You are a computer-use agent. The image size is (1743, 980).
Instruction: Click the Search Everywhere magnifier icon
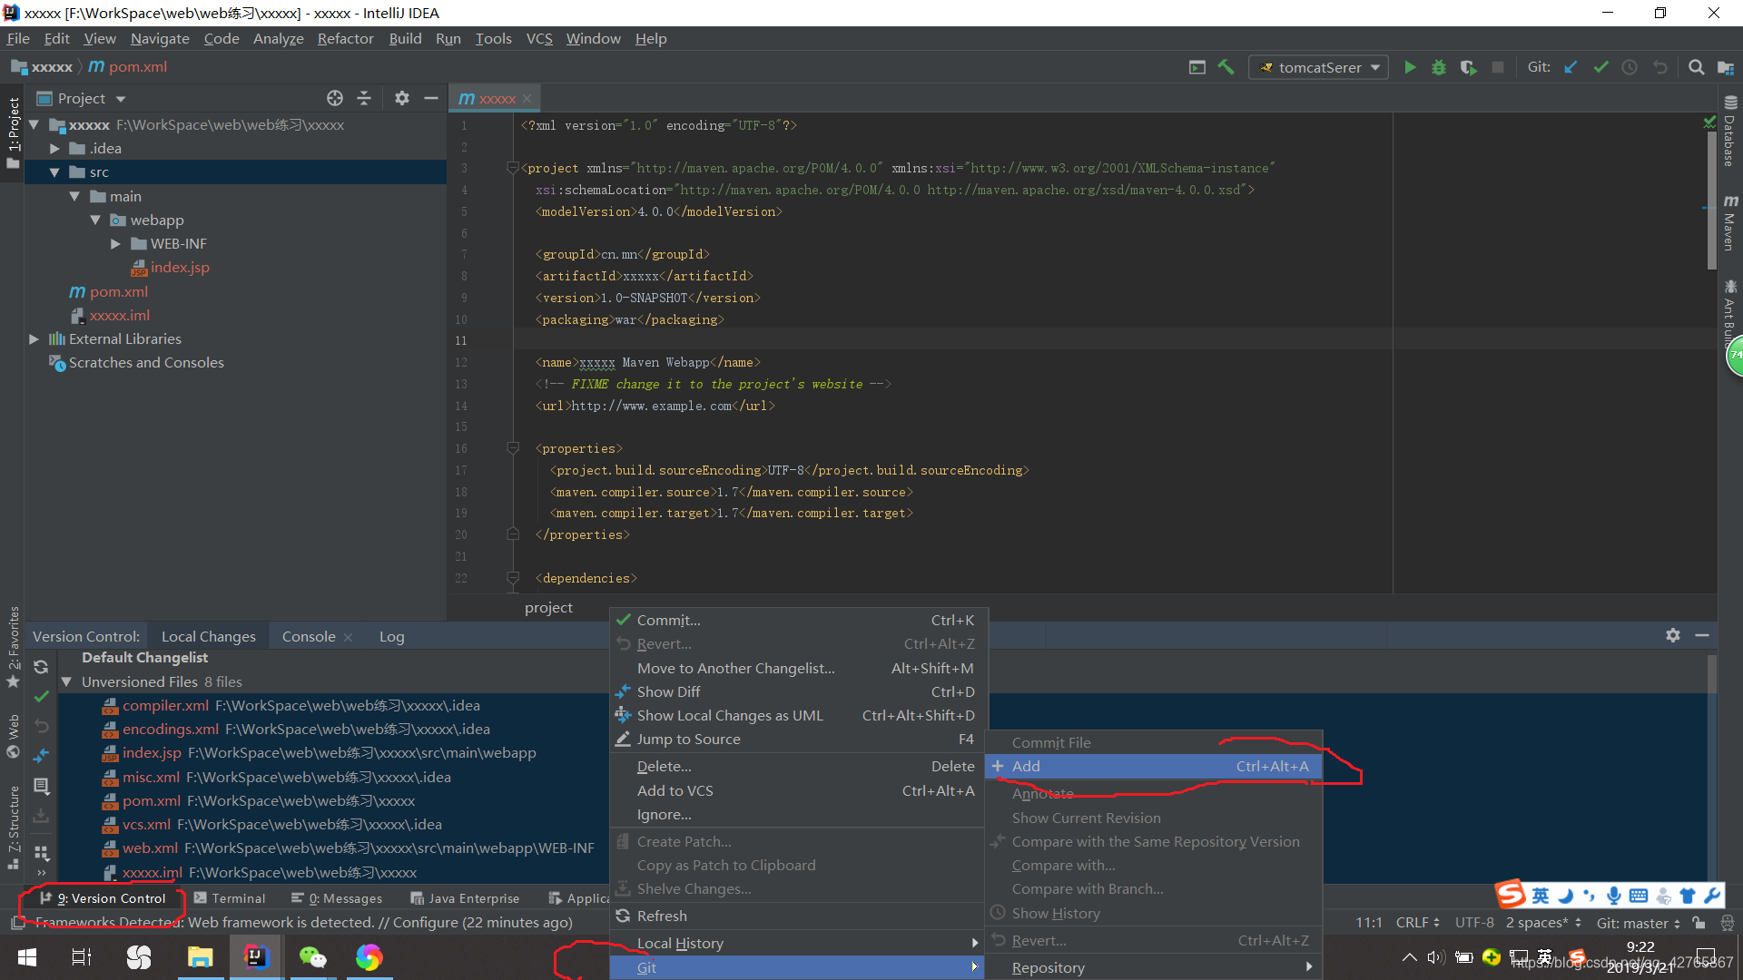[1696, 67]
